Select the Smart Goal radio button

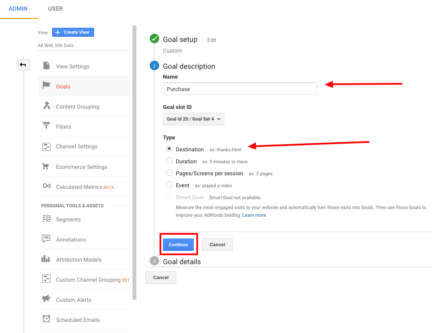point(169,197)
